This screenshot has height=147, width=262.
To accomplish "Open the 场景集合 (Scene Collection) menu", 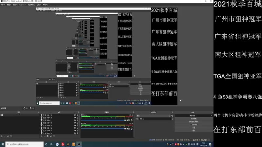I will tap(31, 5).
